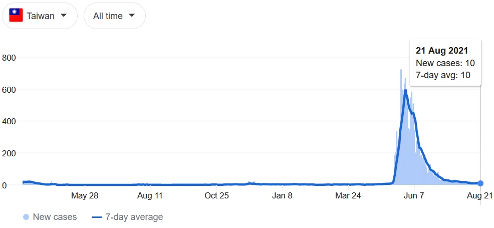Click the New cases legend dot
The image size is (494, 228).
(x=27, y=217)
